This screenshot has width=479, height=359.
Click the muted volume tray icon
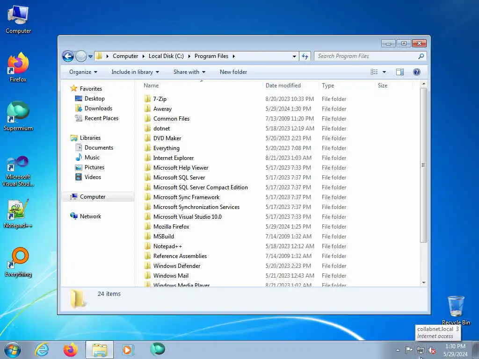point(432,350)
